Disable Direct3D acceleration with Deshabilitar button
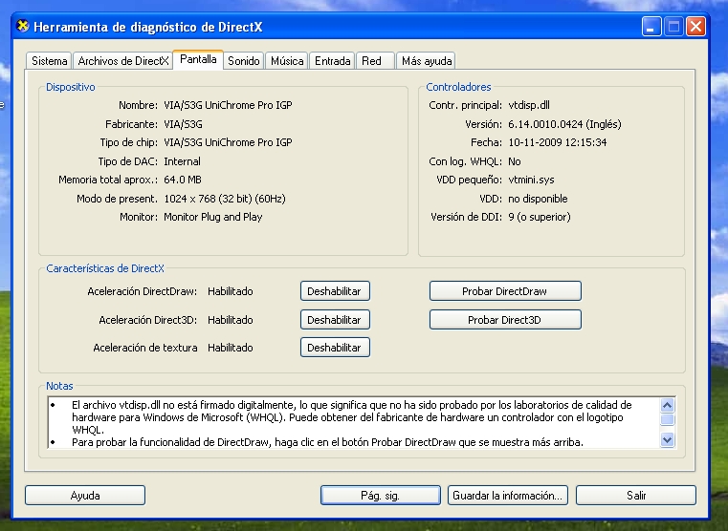This screenshot has width=728, height=531. click(335, 320)
